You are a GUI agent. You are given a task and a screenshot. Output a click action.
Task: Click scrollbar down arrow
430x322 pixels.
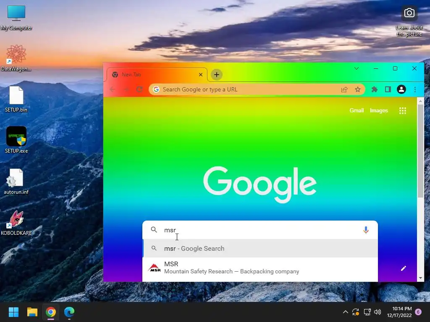click(x=420, y=278)
